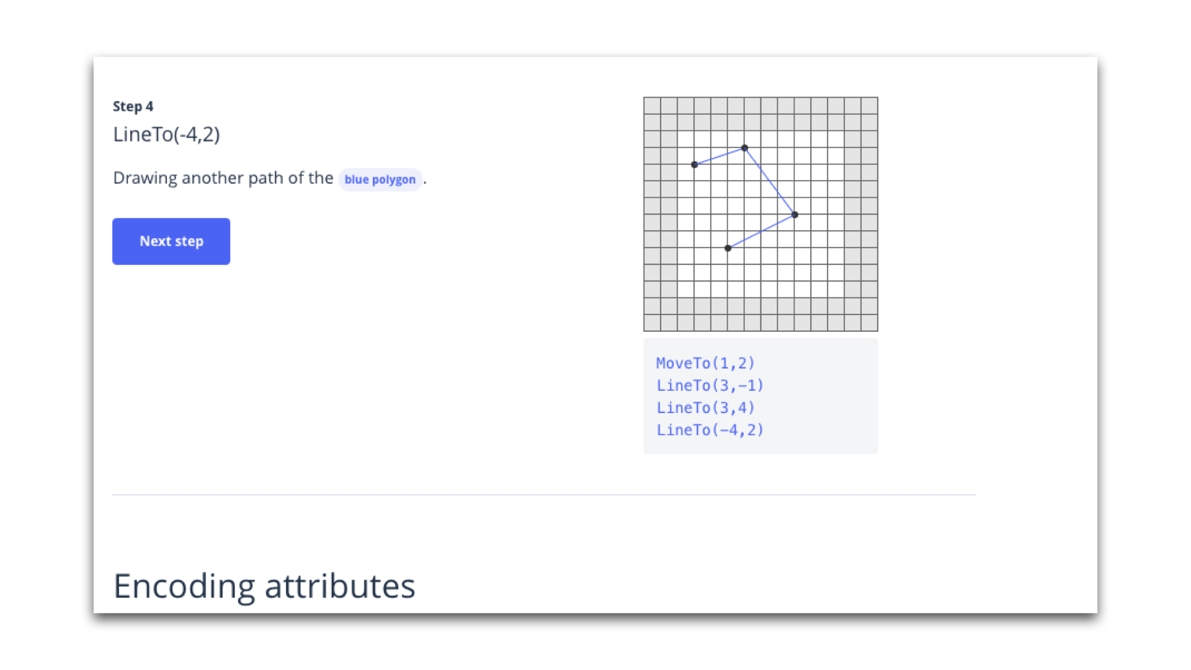Select the LineTo(-4,2) code line
This screenshot has height=670, width=1191.
click(710, 430)
